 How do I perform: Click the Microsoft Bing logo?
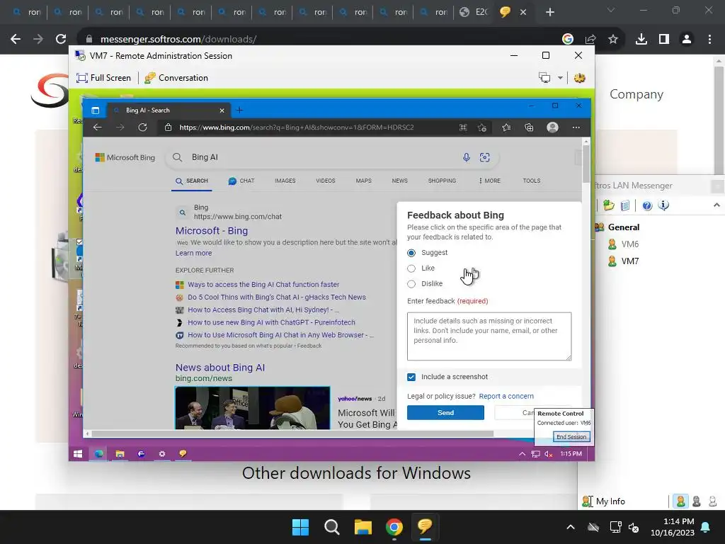(125, 158)
